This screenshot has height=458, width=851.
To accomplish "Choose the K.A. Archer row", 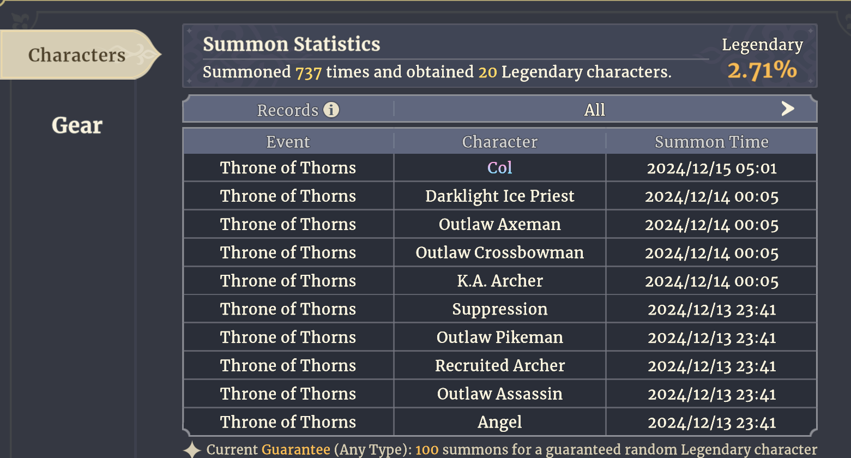I will pos(500,281).
